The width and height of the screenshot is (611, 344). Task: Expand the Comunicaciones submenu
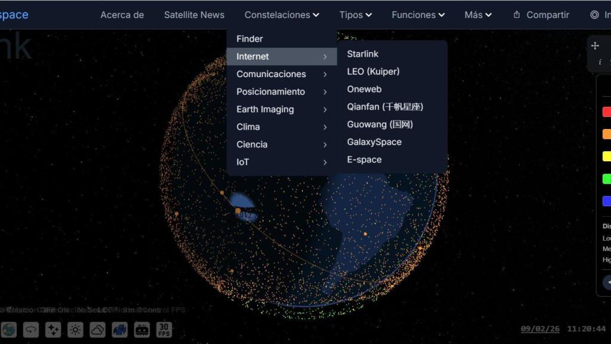click(271, 73)
